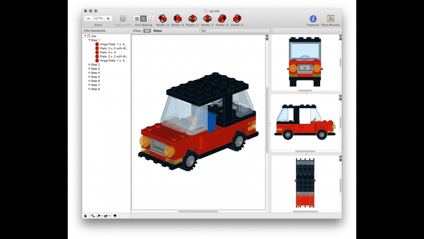Click the add step icon in bottom bar
424x239 pixels.
(93, 216)
